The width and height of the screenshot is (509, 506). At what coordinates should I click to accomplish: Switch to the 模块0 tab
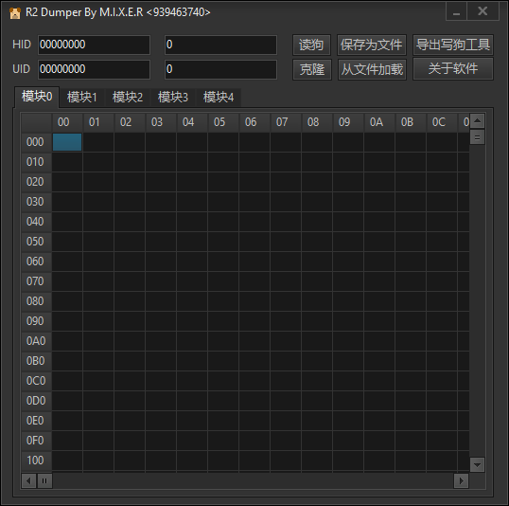point(37,97)
